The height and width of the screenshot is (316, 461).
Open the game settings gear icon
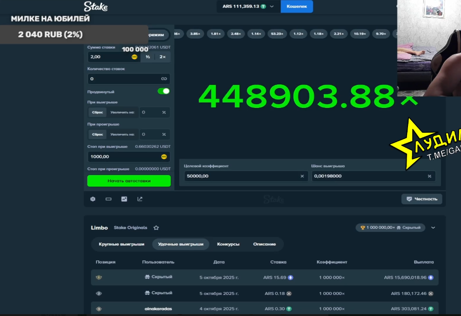coord(93,199)
